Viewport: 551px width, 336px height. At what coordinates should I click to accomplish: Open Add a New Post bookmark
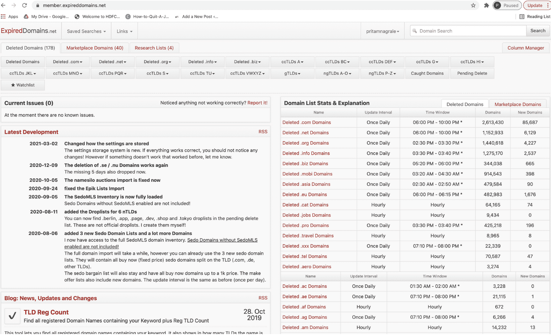(x=196, y=16)
